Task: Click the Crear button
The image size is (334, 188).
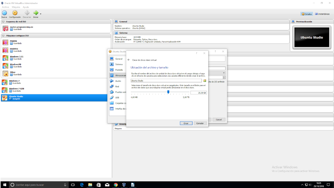Action: point(186,123)
